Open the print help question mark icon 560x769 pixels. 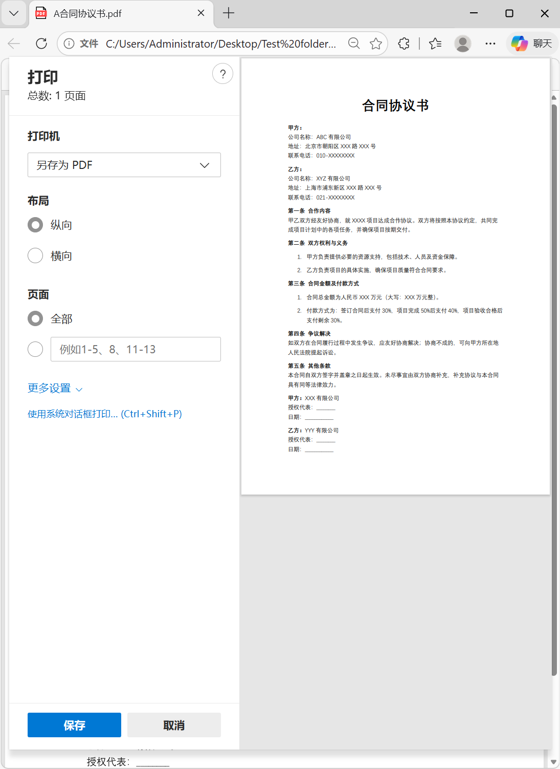pos(222,73)
